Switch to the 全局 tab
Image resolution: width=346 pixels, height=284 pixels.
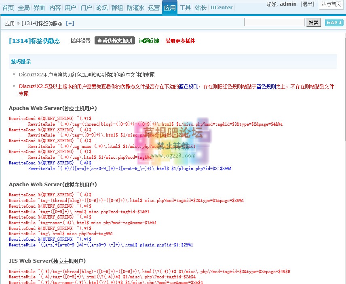[x=24, y=8]
